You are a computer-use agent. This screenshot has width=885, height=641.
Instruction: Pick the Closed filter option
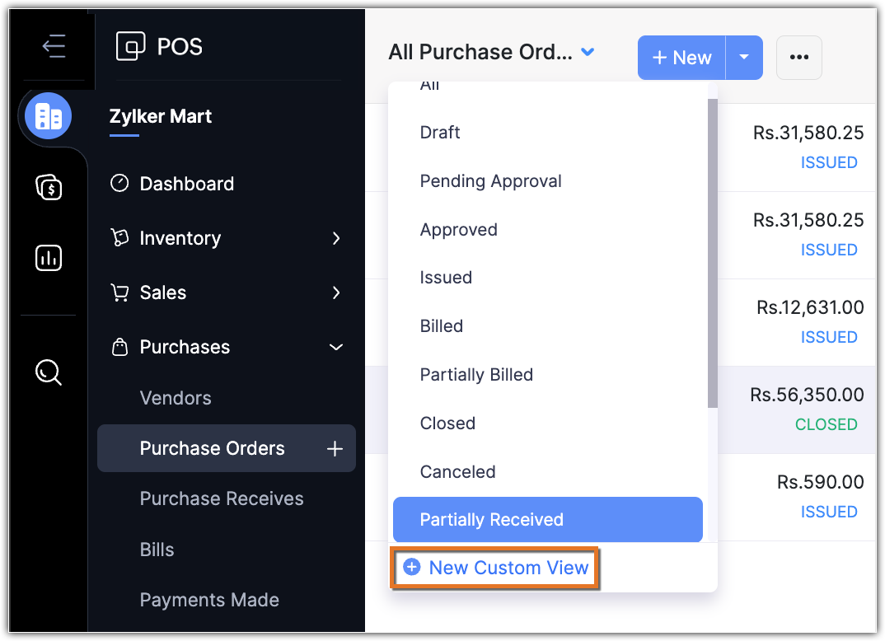(447, 423)
